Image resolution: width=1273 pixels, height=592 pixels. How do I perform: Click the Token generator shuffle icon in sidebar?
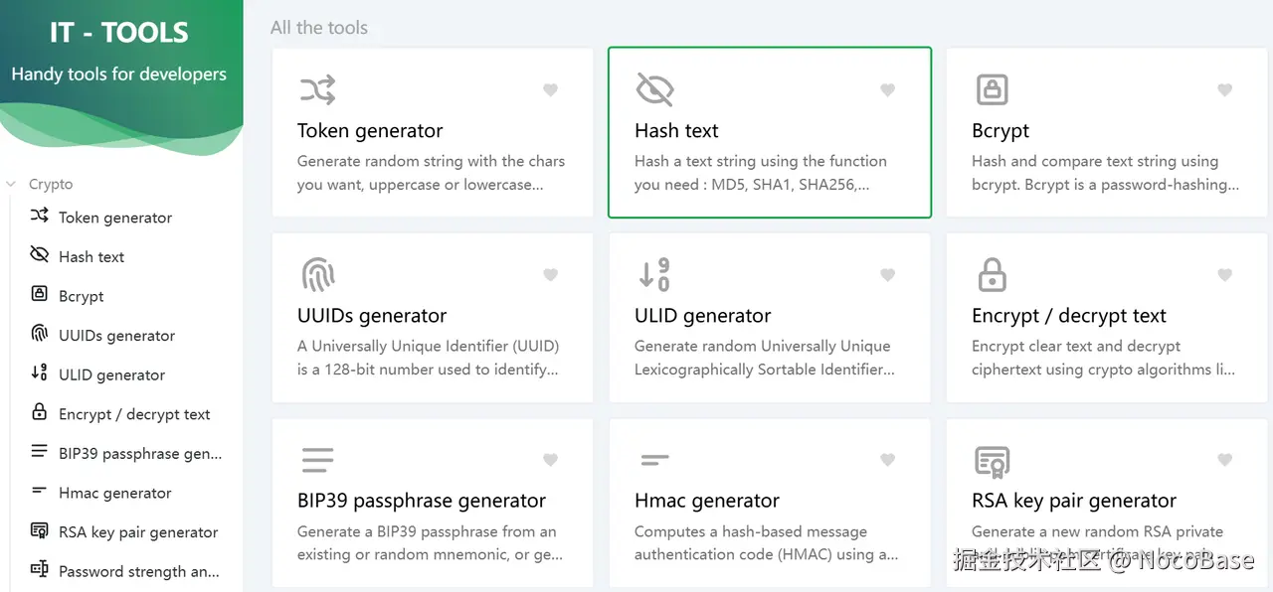[40, 216]
